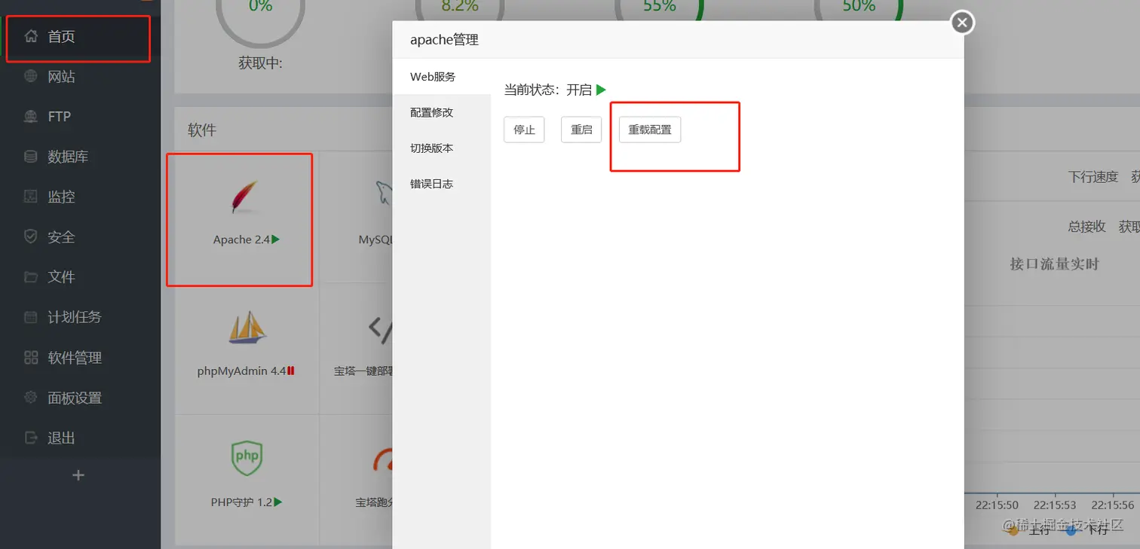Screen dimensions: 1140x549
Task: Click the gear icon beside 面板设置
Action: [31, 397]
